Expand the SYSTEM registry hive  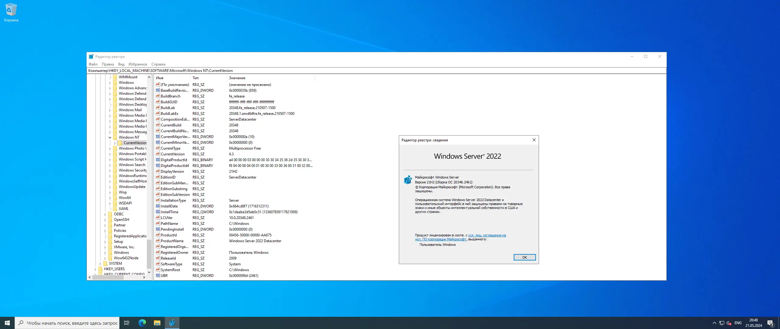pos(100,264)
